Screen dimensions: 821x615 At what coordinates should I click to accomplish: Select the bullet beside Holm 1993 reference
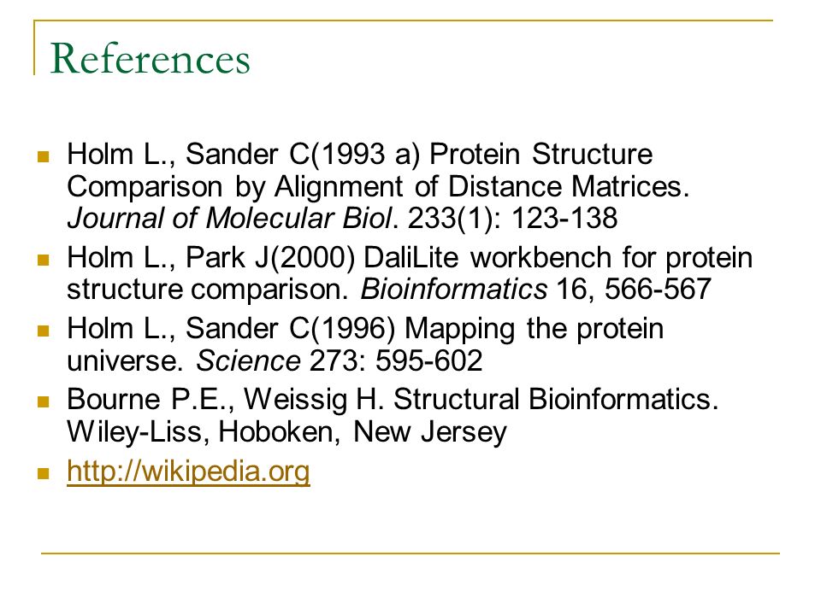click(x=44, y=155)
